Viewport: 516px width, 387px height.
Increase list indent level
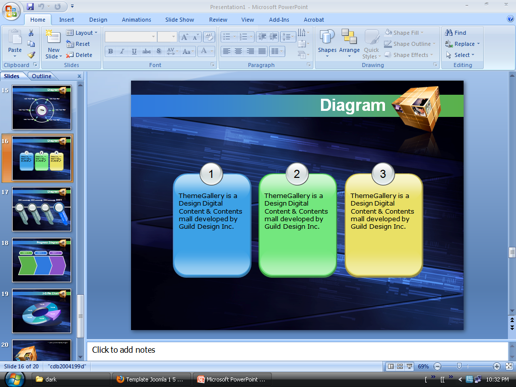click(x=273, y=36)
